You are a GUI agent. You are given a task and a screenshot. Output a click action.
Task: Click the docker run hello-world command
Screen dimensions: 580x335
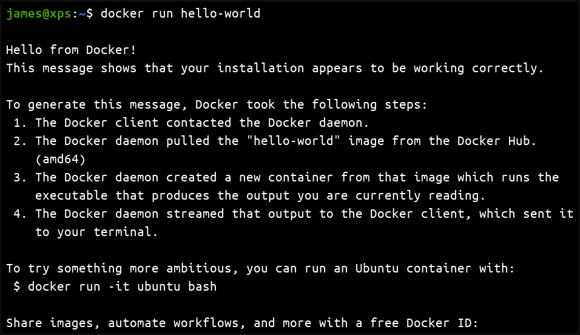click(181, 13)
